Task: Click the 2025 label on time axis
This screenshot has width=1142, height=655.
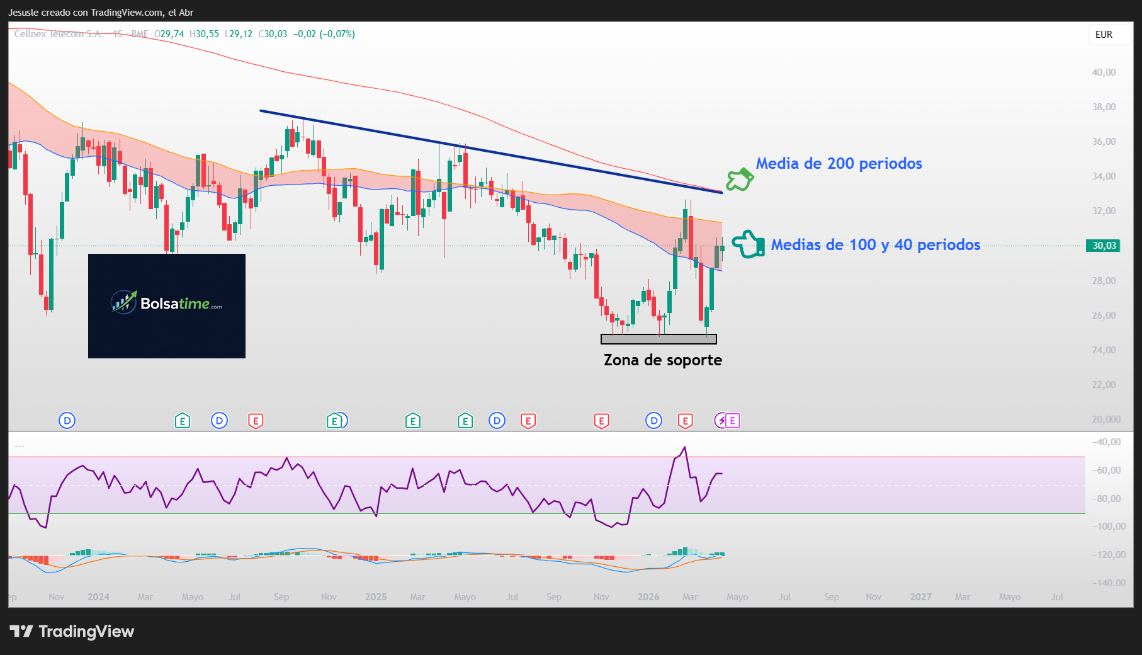Action: [376, 597]
